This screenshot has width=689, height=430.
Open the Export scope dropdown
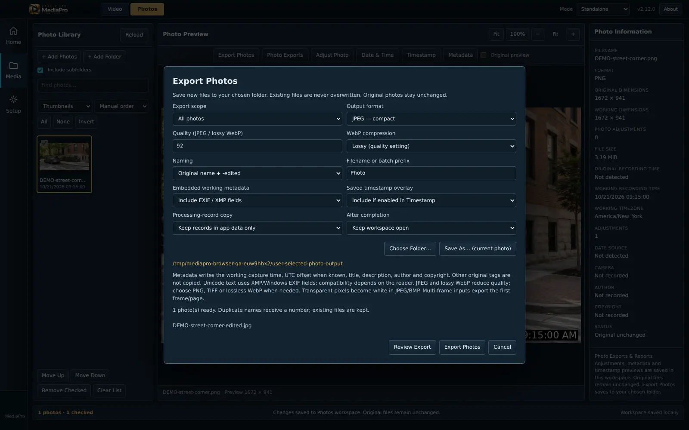(x=258, y=119)
